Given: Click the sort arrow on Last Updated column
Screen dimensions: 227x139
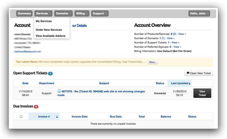Looking at the screenshot, I should pos(190,83).
